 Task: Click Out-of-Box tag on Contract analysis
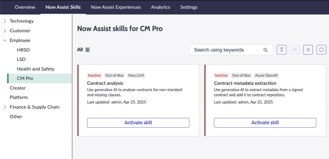coord(115,75)
